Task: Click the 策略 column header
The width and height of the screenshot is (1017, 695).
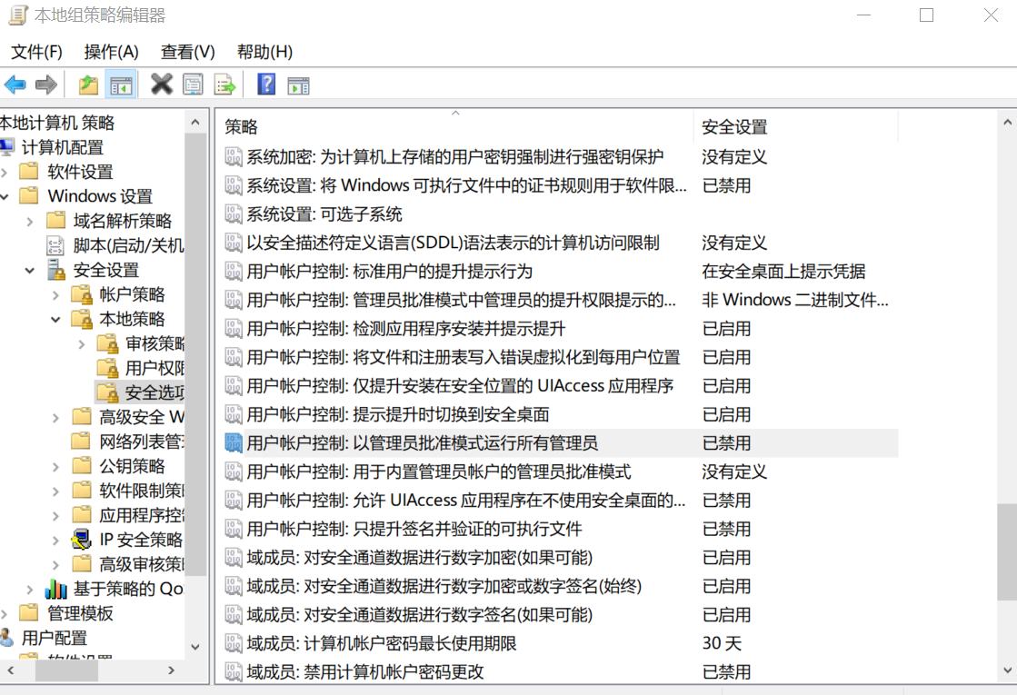Action: pos(243,126)
